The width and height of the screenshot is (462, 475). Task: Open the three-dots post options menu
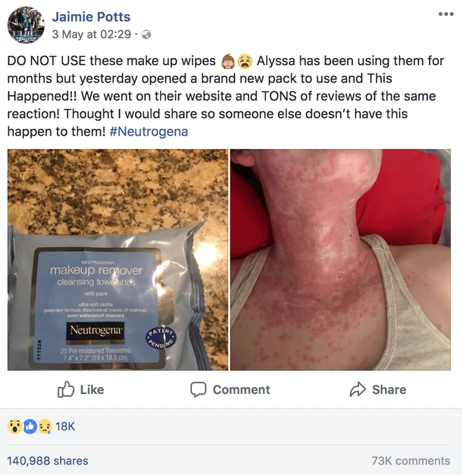pyautogui.click(x=446, y=14)
